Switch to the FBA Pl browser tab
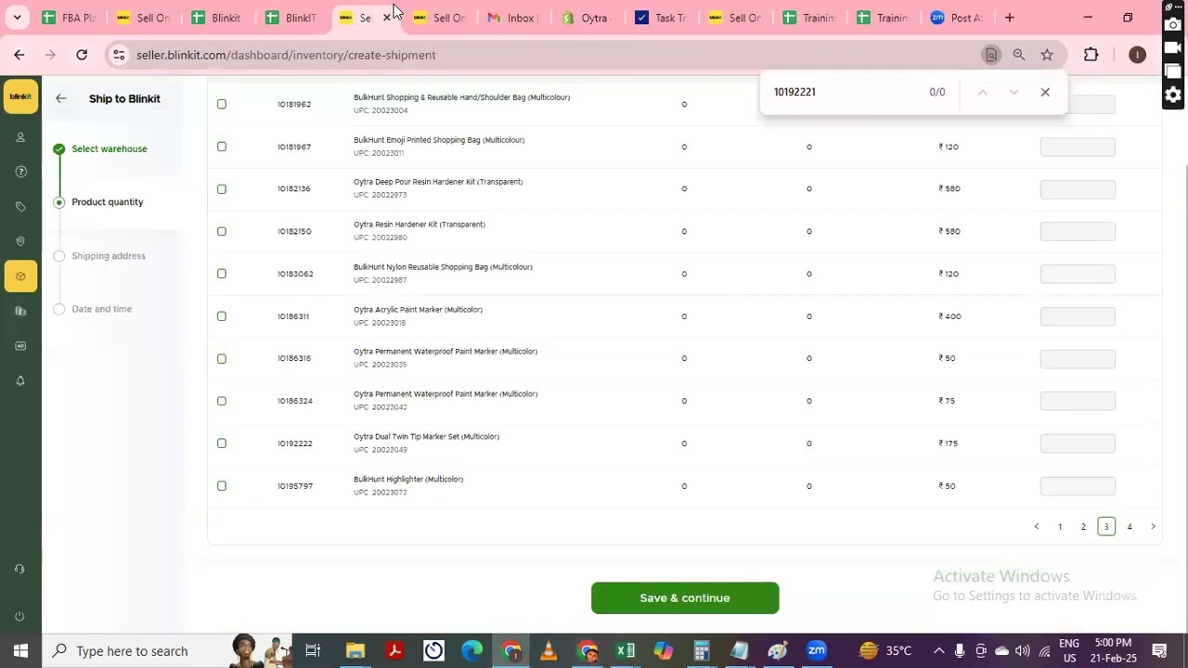1188x668 pixels. (70, 18)
